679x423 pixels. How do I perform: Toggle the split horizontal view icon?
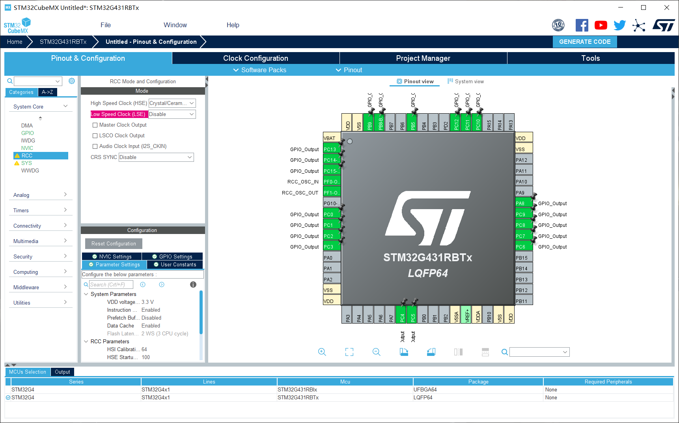click(458, 352)
